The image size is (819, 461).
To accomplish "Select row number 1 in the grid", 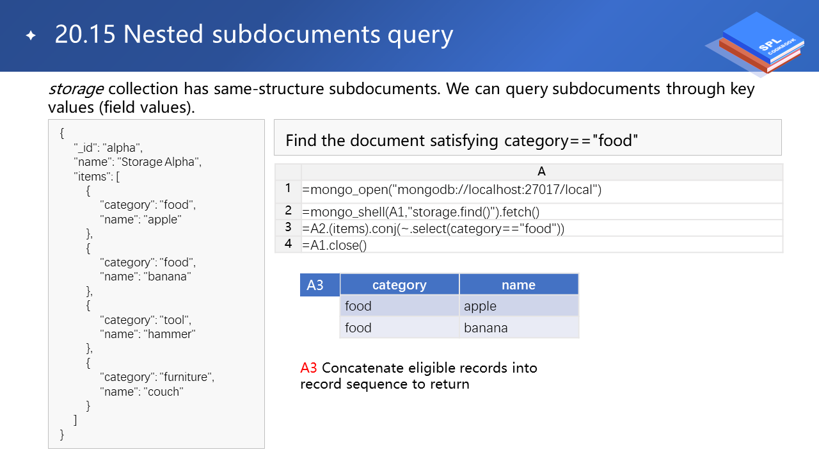I will [288, 189].
